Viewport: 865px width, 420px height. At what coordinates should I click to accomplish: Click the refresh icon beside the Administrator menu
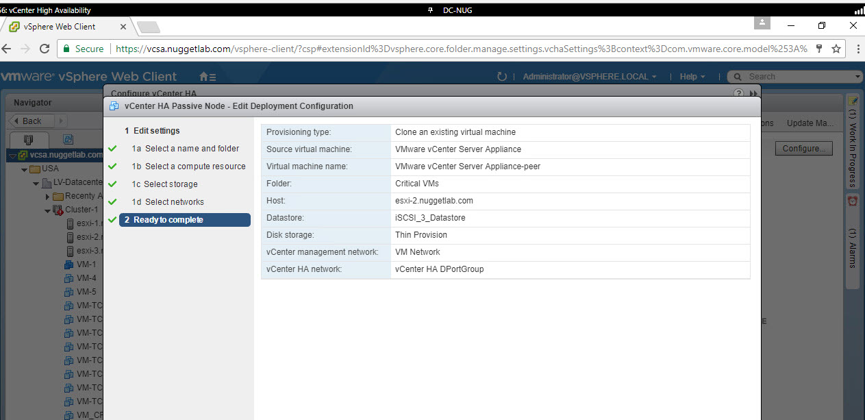click(x=502, y=77)
